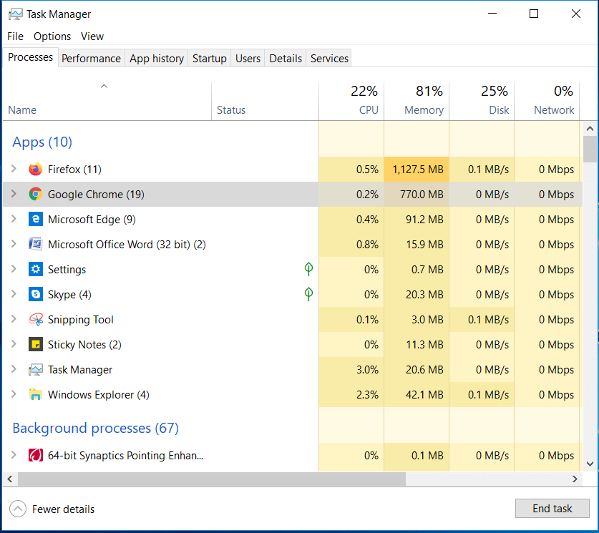Click the Microsoft Office Word icon
599x533 pixels.
(x=36, y=244)
